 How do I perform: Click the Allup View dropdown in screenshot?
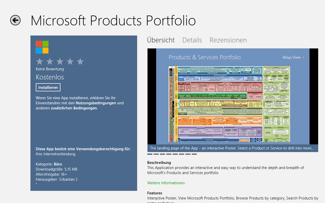[293, 57]
